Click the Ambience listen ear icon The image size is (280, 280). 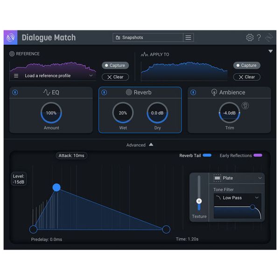[x=245, y=105]
